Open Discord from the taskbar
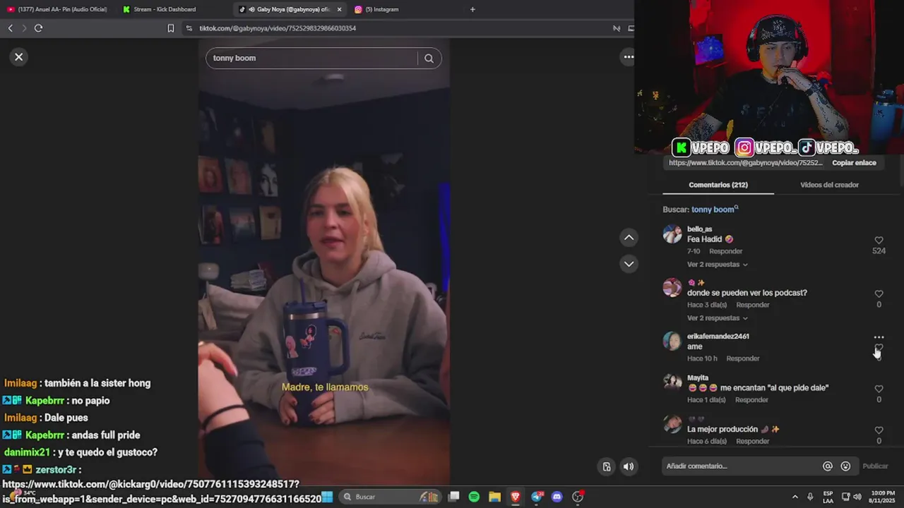 tap(557, 497)
